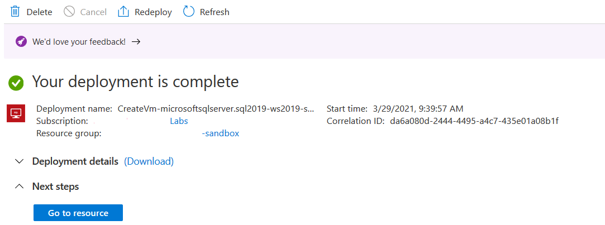
Task: Click the Delete trash can icon
Action: point(15,12)
